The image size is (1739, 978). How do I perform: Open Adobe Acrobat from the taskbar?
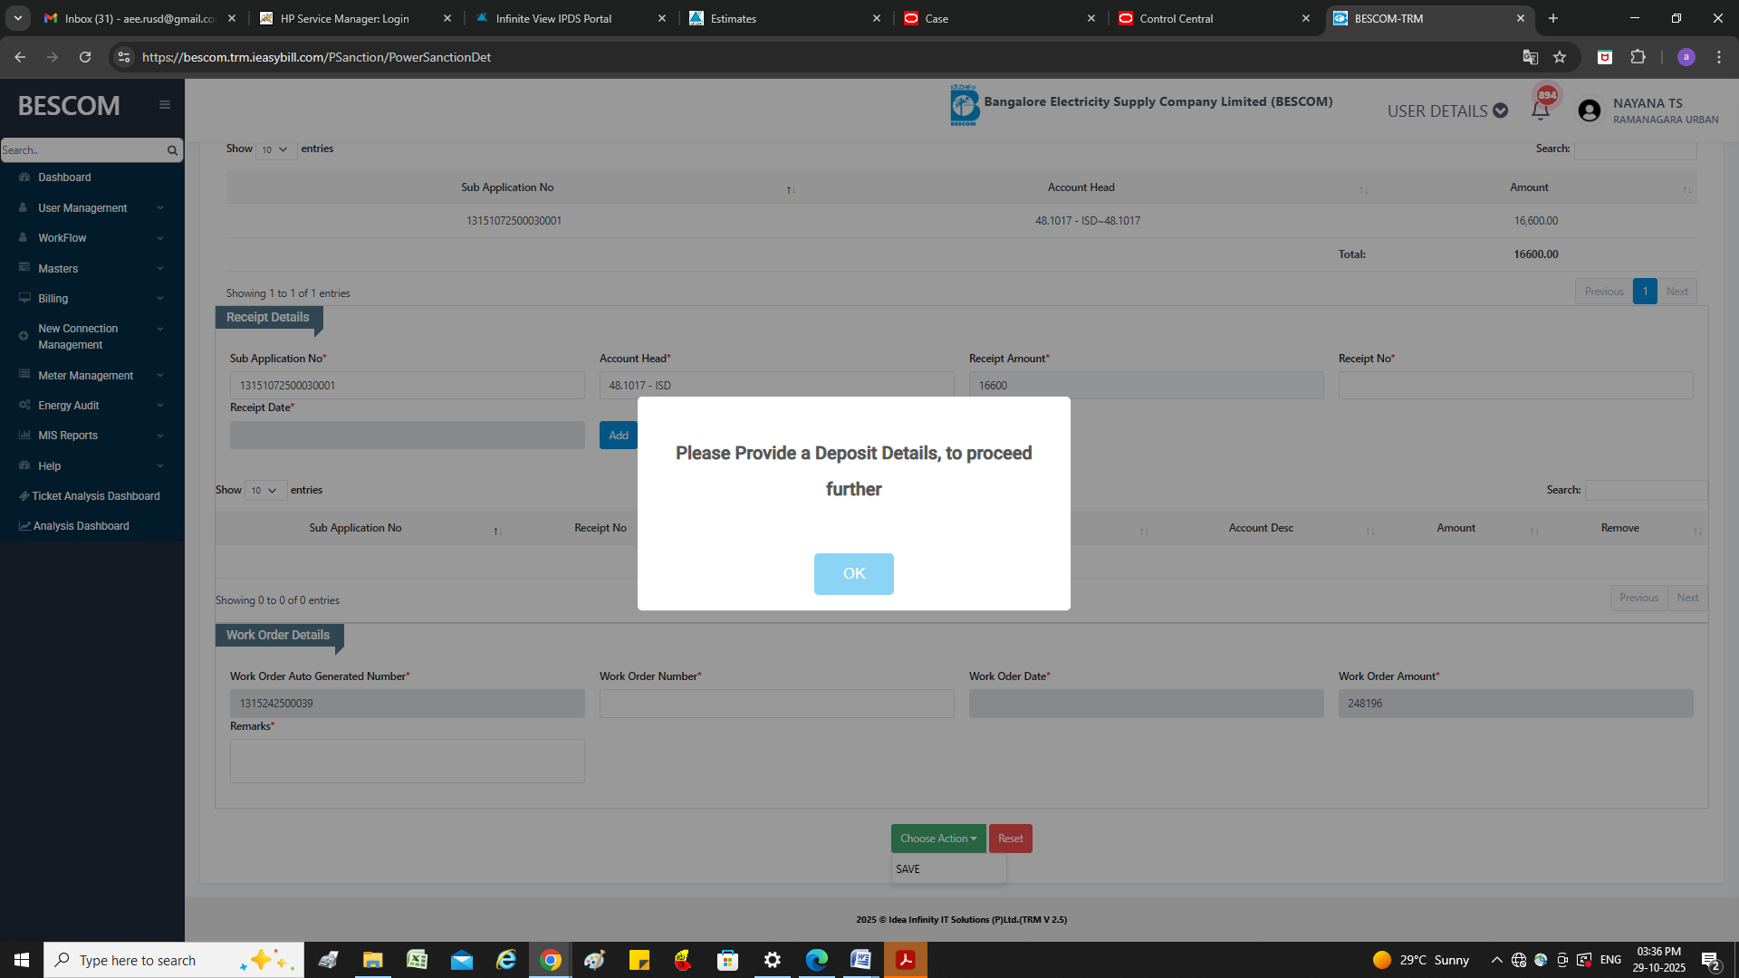coord(905,960)
